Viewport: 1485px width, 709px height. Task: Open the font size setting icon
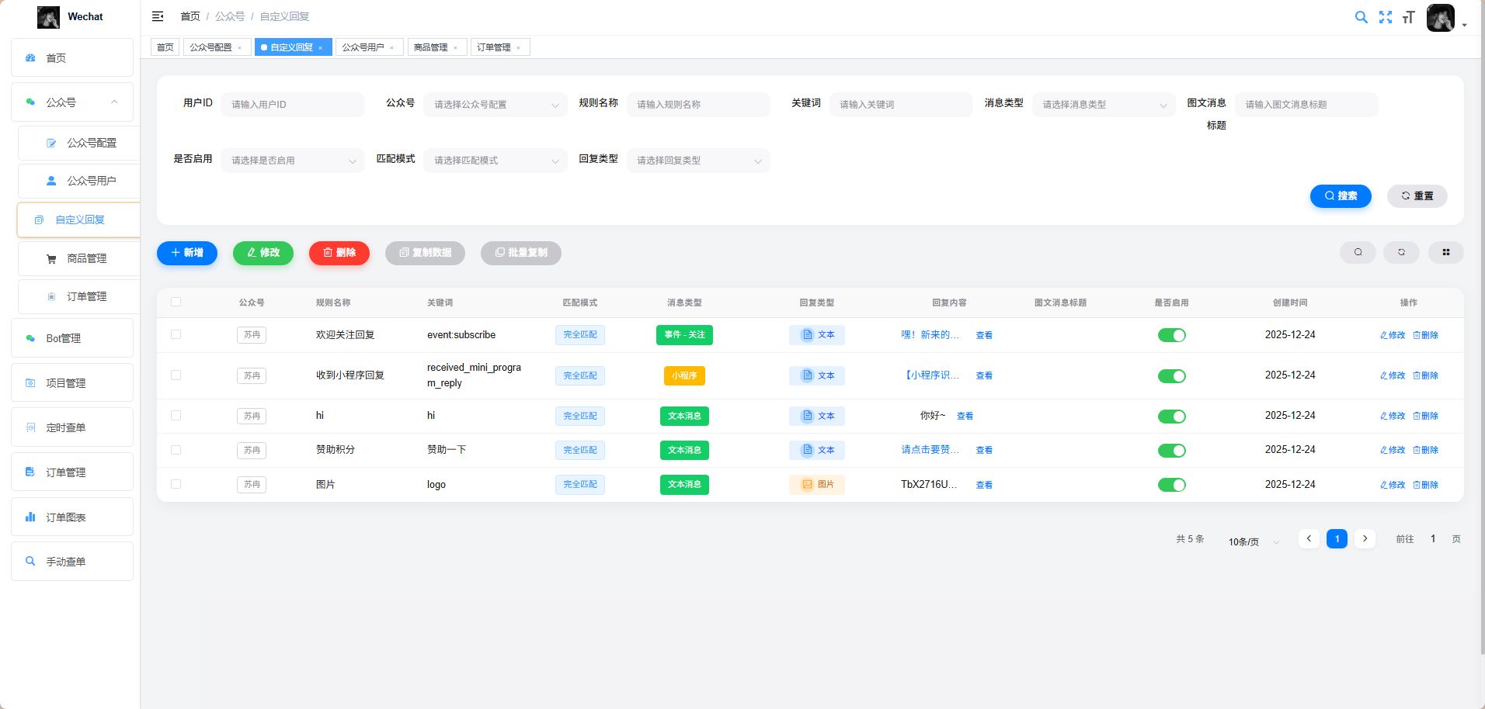pos(1408,17)
